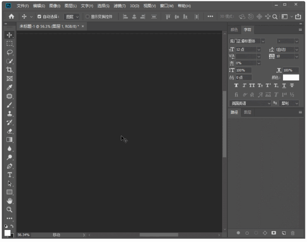Select the Horizontal Type tool

[9, 175]
